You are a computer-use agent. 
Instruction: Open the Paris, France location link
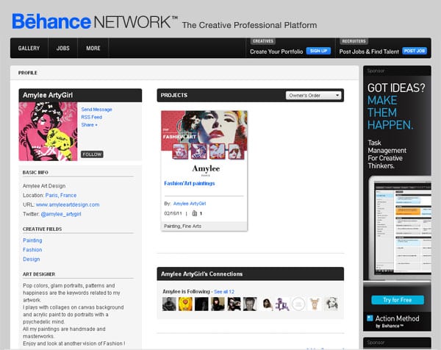[61, 196]
